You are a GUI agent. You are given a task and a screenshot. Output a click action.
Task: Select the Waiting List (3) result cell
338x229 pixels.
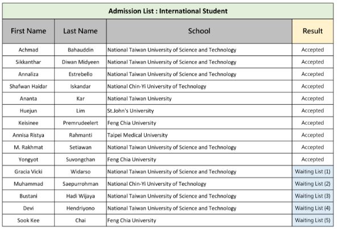313,196
